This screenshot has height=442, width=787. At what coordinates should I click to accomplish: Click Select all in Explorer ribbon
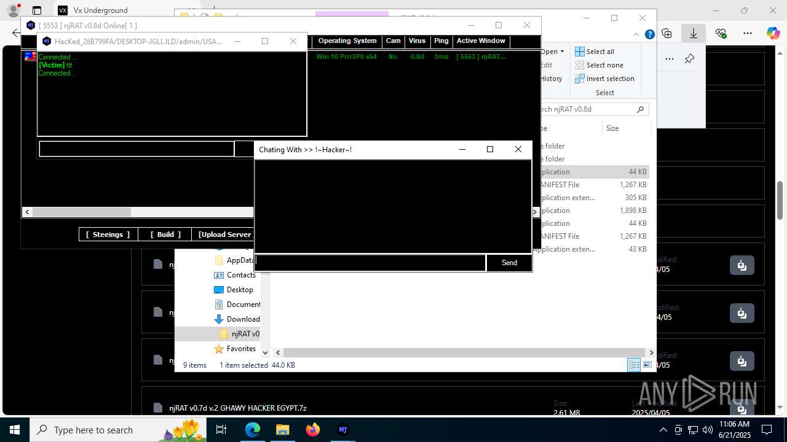click(595, 52)
